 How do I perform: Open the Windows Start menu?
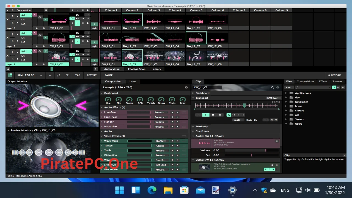coord(119,190)
